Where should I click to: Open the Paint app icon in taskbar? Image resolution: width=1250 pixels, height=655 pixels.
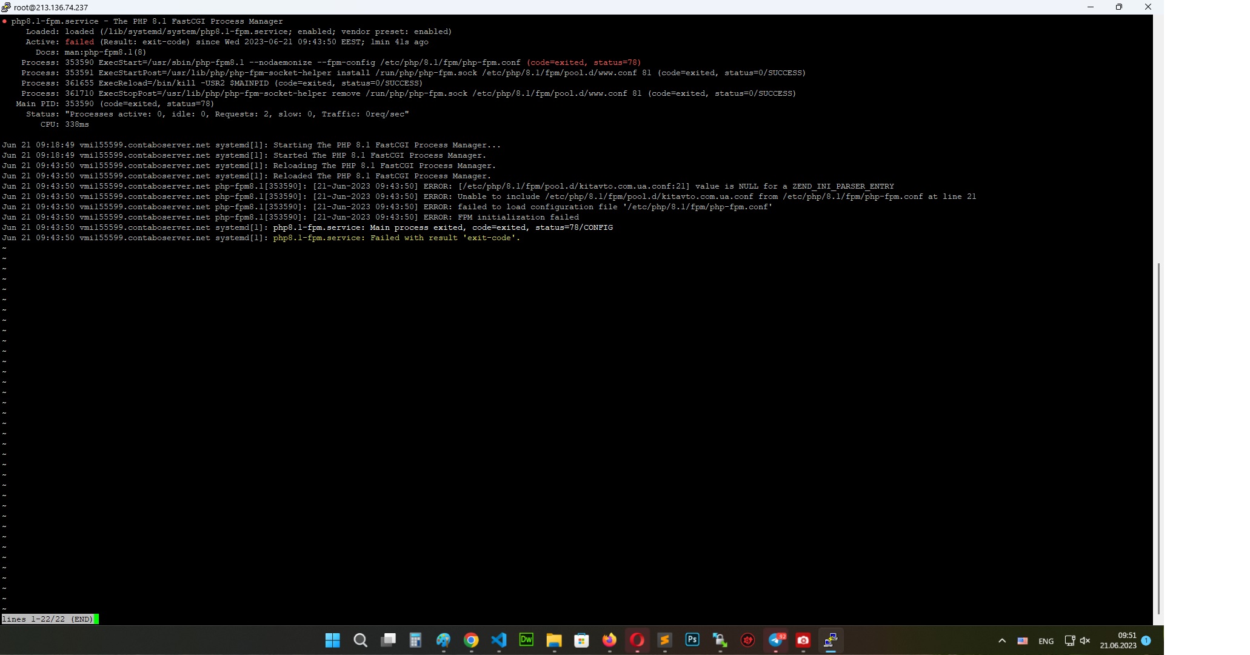(443, 640)
